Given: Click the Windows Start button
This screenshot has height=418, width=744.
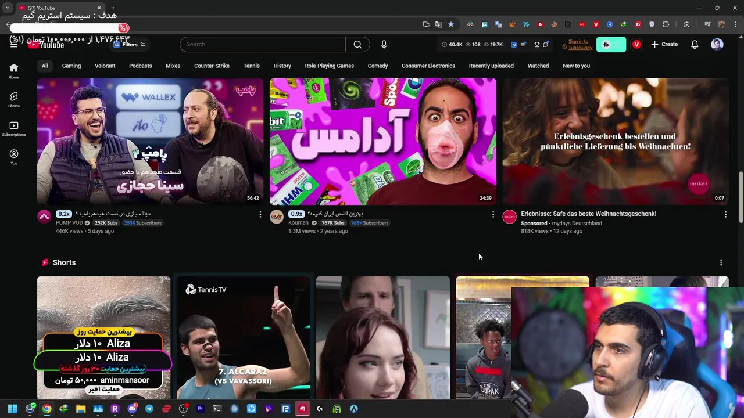Looking at the screenshot, I should pyautogui.click(x=12, y=409).
